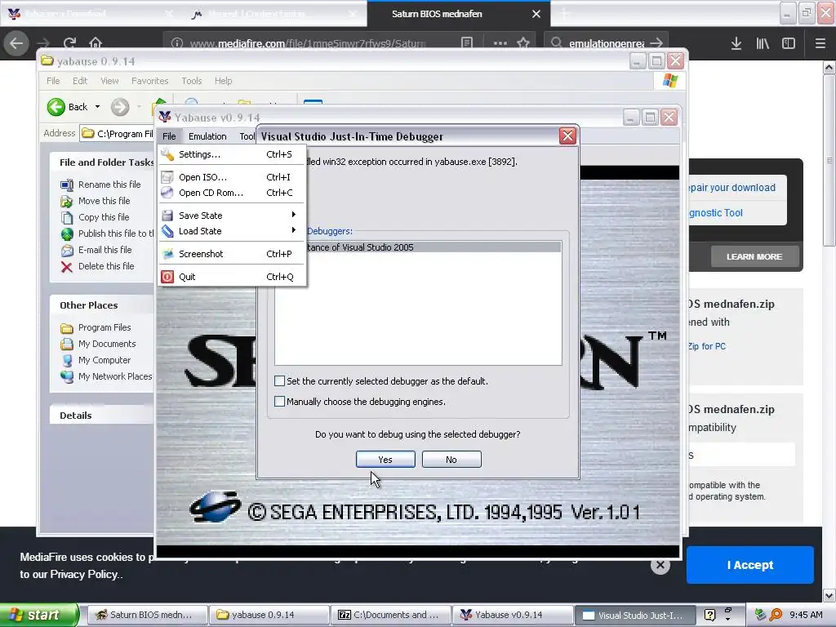Click the red X Delete icon
The image size is (836, 627).
[x=67, y=267]
